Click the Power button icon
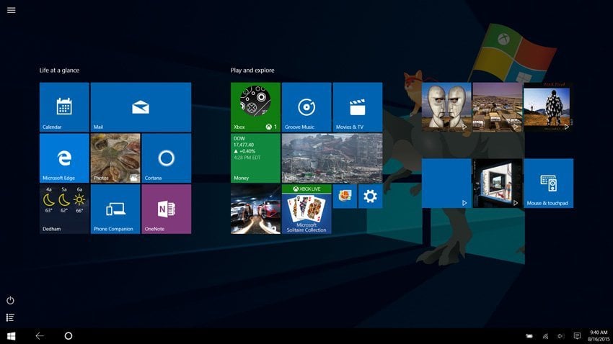 [11, 300]
